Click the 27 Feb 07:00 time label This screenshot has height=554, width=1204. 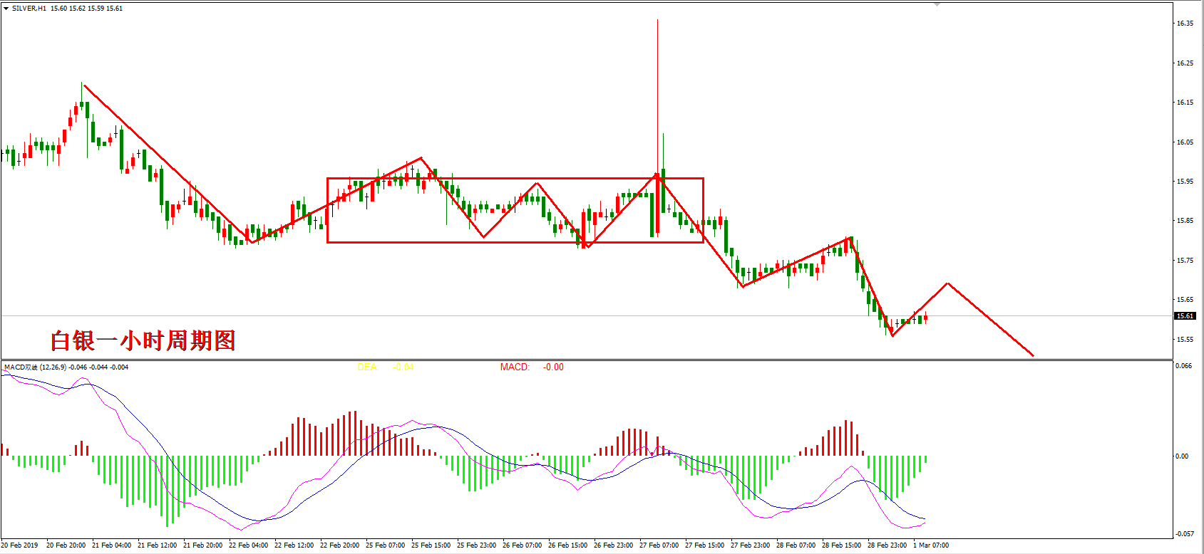pyautogui.click(x=659, y=545)
